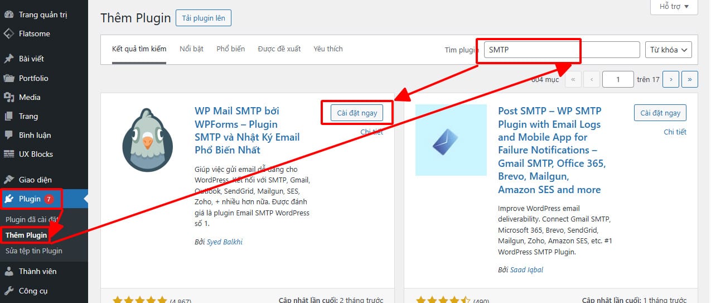The height and width of the screenshot is (303, 711).
Task: Open the WP Mail SMTP plugin title link
Action: [248, 131]
